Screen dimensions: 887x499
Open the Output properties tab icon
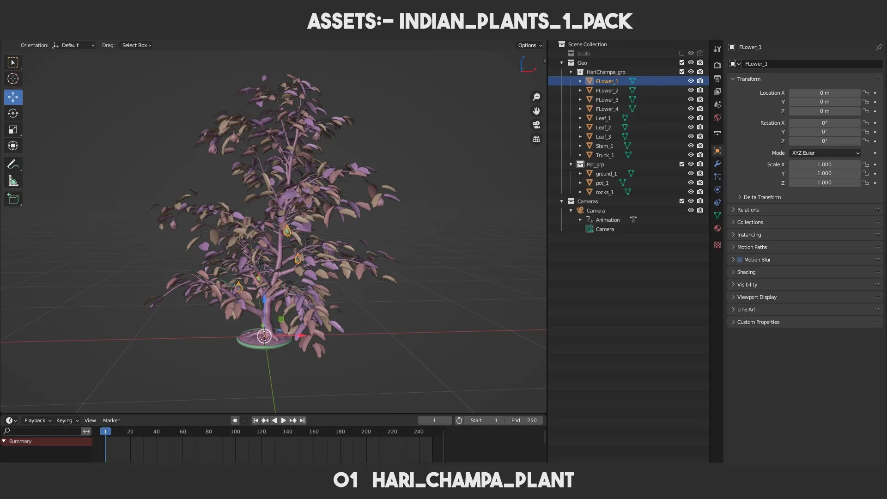[717, 79]
